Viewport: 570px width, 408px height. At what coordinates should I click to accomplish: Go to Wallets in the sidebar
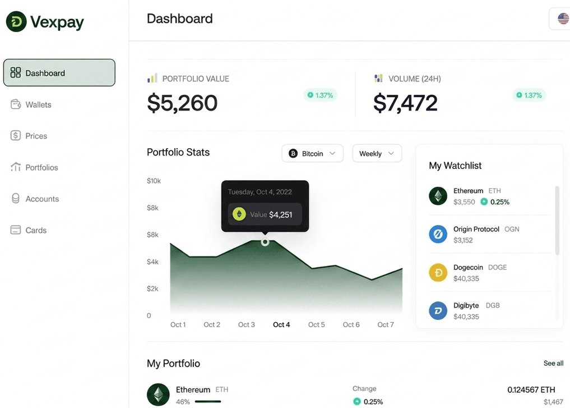pos(38,105)
